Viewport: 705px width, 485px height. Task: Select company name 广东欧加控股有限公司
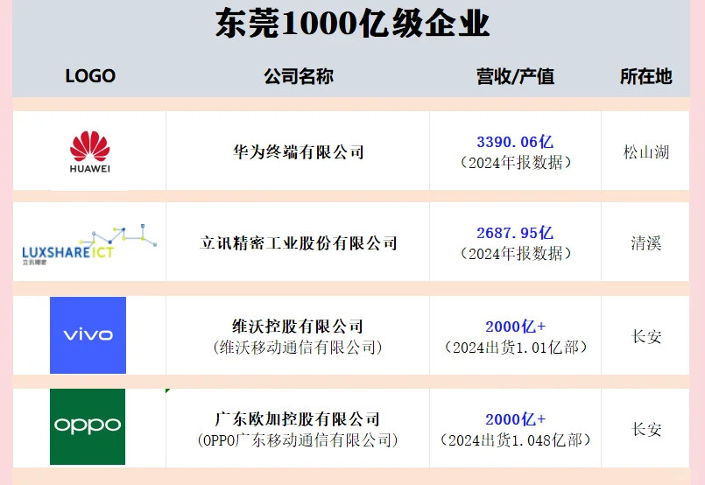coord(298,419)
